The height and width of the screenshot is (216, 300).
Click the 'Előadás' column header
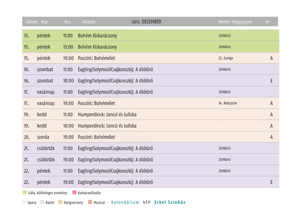tap(89, 22)
